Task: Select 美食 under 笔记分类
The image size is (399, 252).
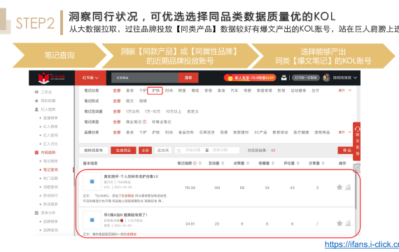Action: (221, 90)
